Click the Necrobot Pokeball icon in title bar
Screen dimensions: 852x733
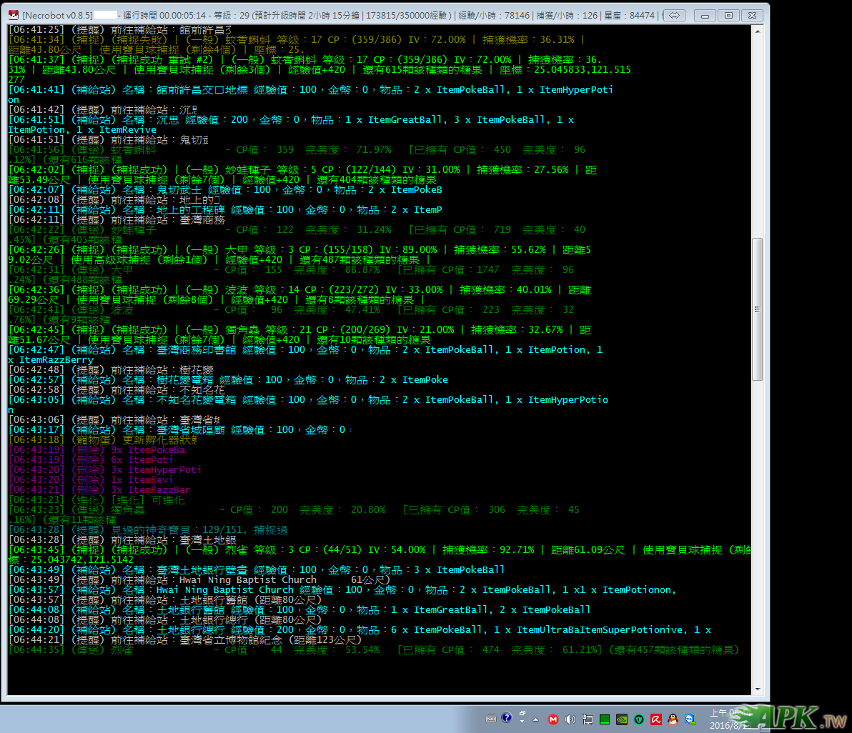(x=13, y=15)
